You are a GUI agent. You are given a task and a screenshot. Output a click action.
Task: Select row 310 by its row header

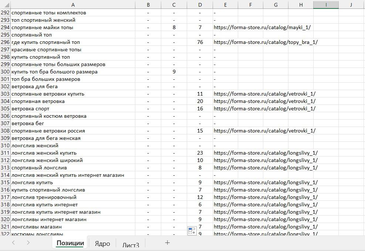click(5, 145)
